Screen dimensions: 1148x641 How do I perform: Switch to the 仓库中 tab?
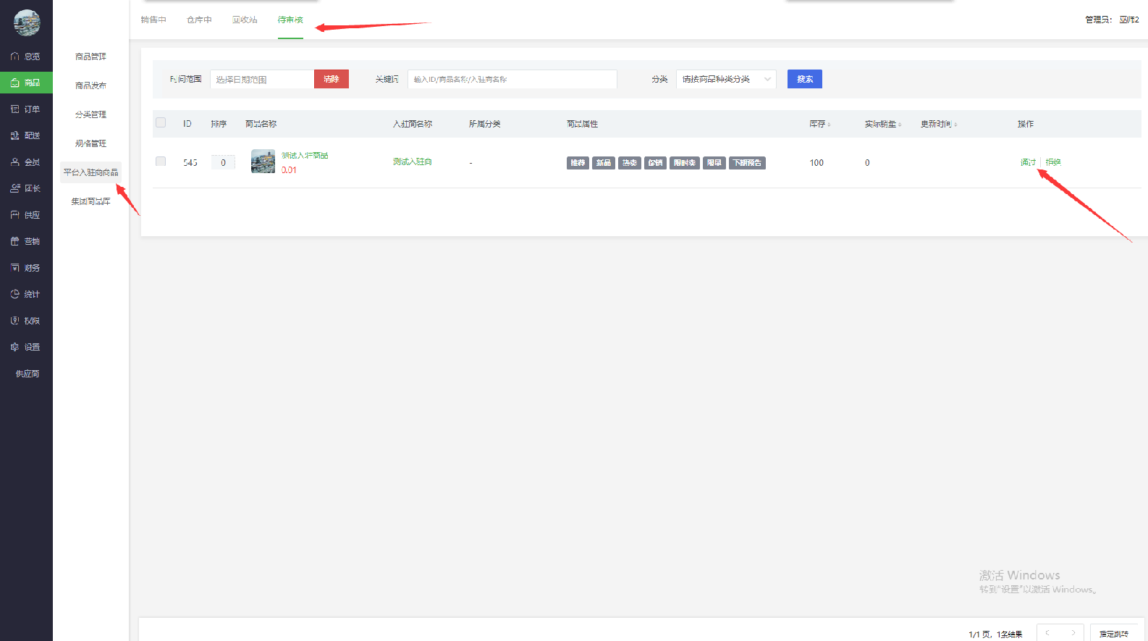click(199, 20)
